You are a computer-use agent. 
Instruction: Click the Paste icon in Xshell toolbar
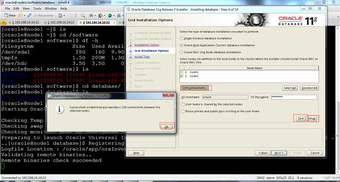click(x=76, y=15)
